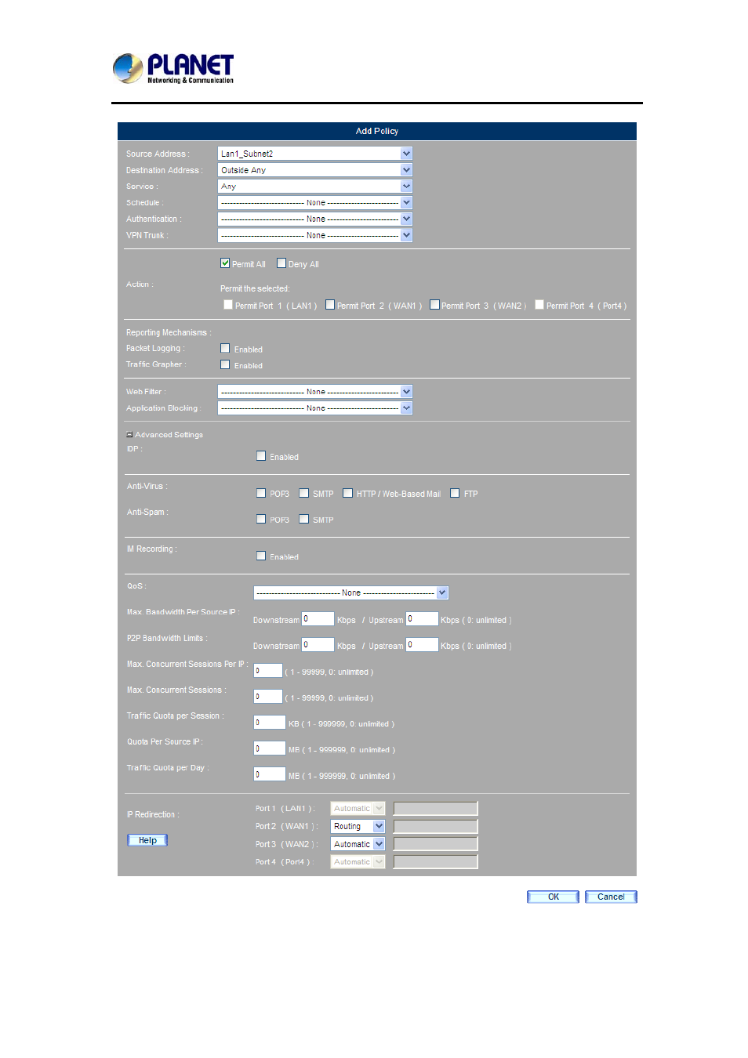
Task: Check the Deny All checkbox
Action: pyautogui.click(x=281, y=263)
